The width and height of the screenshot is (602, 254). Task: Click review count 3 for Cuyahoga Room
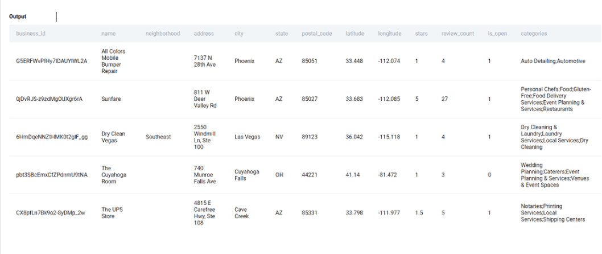[x=443, y=175]
